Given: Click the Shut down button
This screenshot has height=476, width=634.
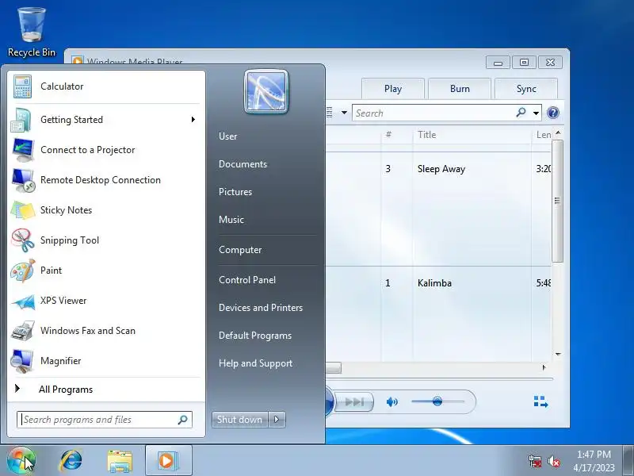Looking at the screenshot, I should point(239,420).
